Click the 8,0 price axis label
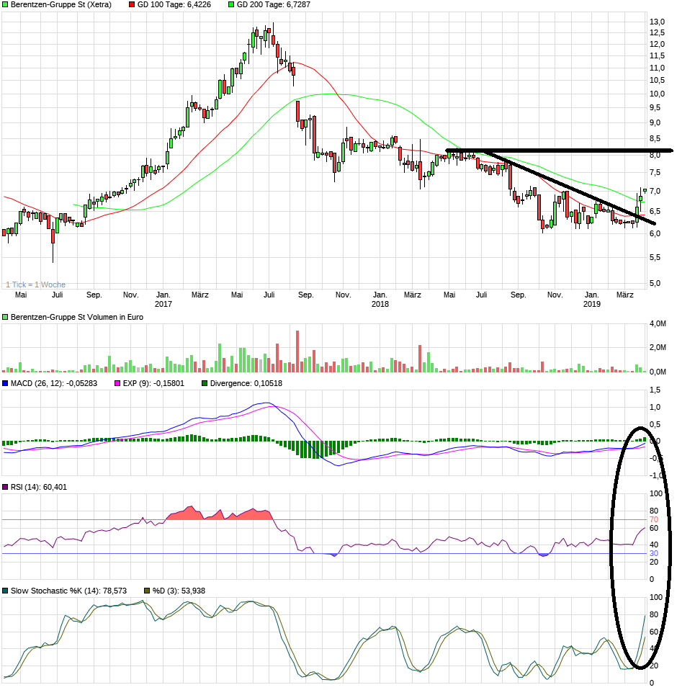The width and height of the screenshot is (677, 690). pos(655,156)
